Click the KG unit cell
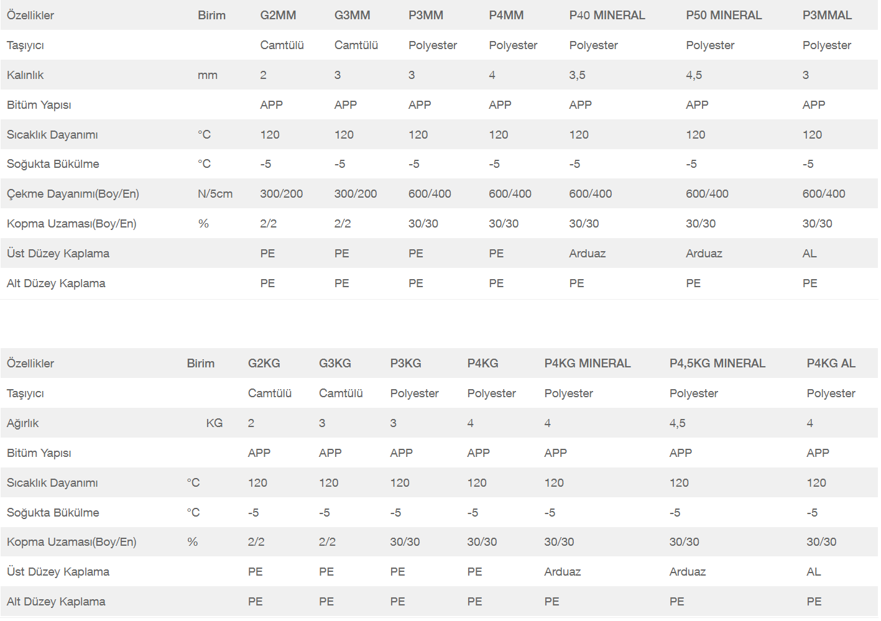 tap(214, 423)
